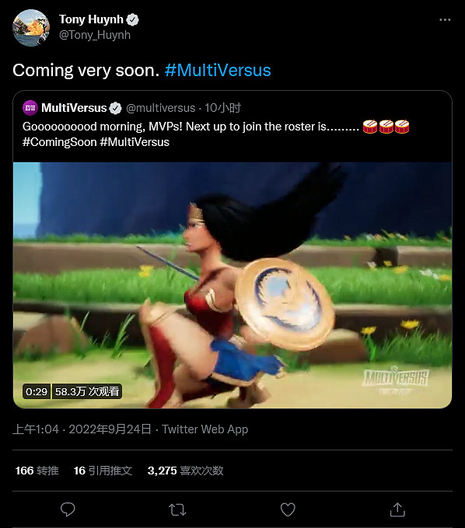Click Tony Huynh's profile avatar
Viewport: 465px width, 528px height.
point(31,28)
